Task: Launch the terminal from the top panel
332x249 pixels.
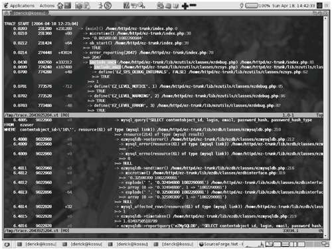Action: coord(68,5)
